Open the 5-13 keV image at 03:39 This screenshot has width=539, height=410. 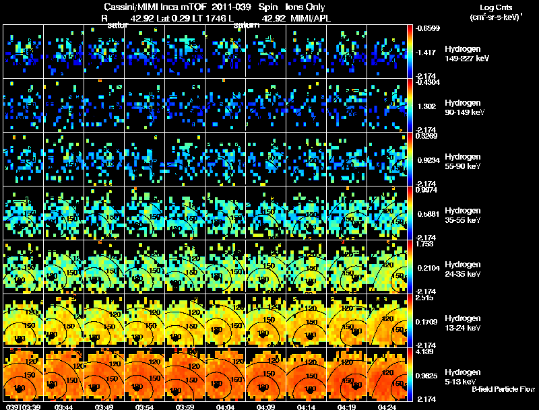23,374
